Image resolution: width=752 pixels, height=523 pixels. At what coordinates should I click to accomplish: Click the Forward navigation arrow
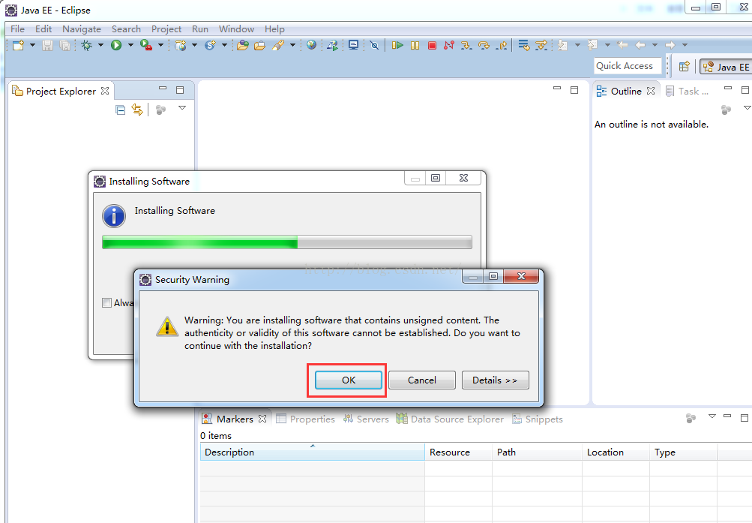click(670, 45)
